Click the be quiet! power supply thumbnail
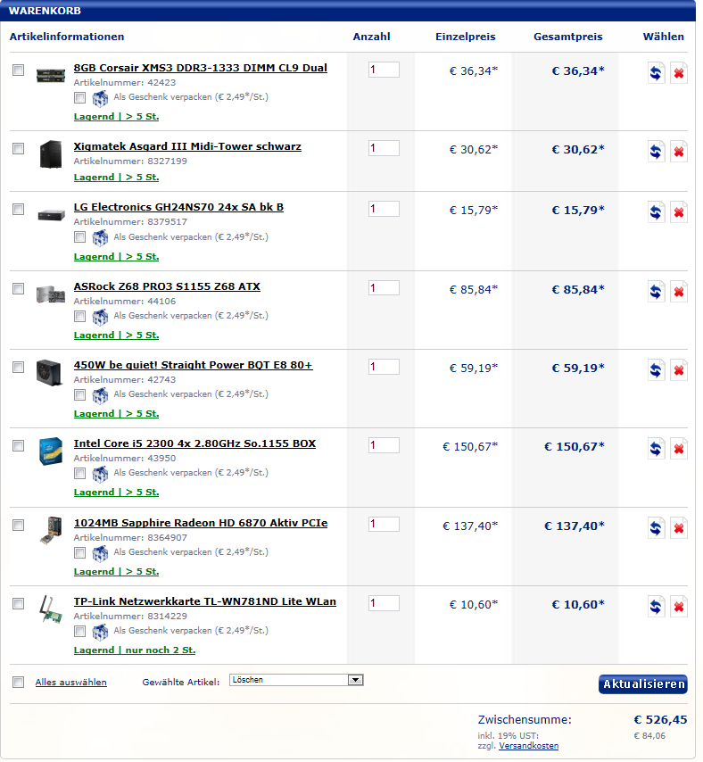This screenshot has height=762, width=703. pyautogui.click(x=50, y=373)
